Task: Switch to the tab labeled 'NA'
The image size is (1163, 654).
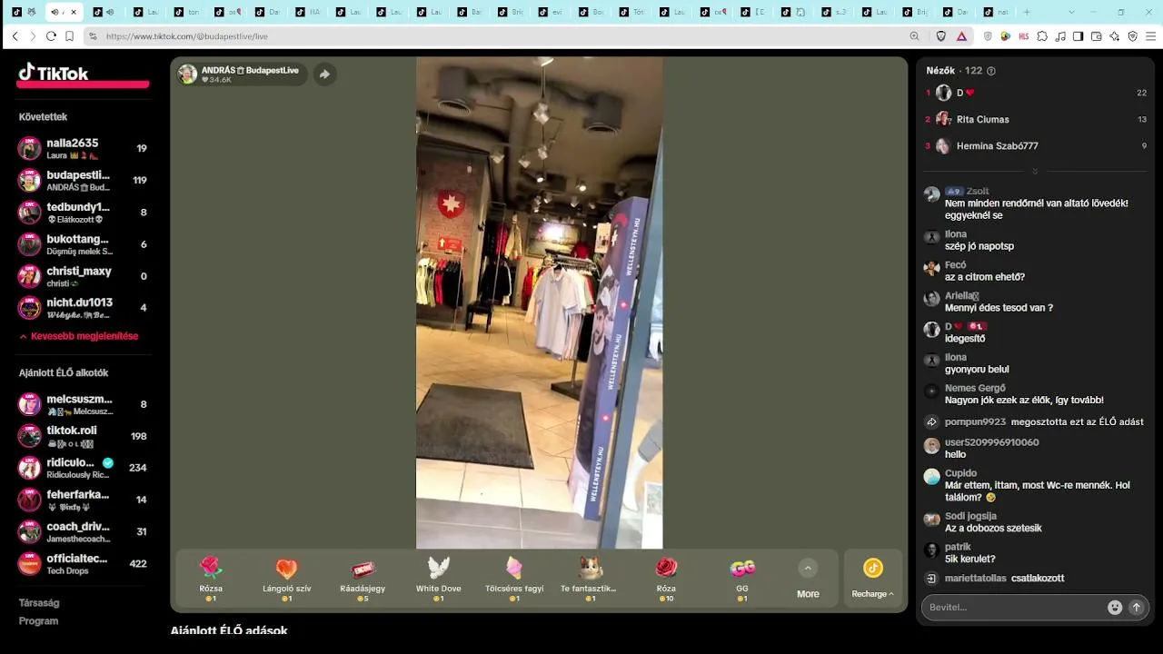Action: coord(309,12)
